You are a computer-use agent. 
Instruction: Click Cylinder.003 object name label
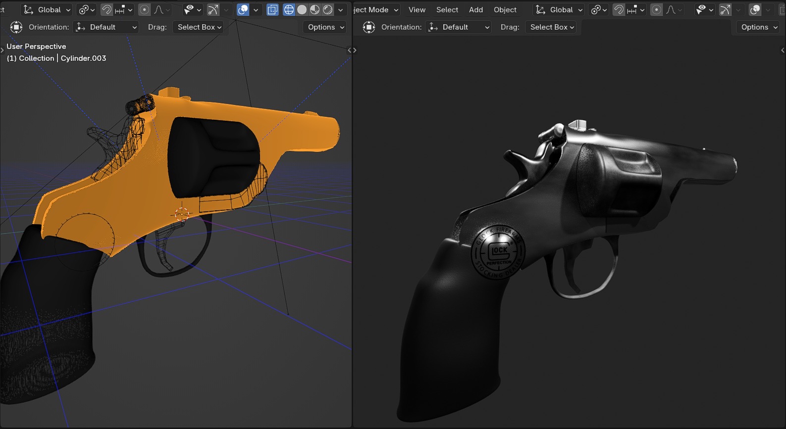pyautogui.click(x=83, y=58)
